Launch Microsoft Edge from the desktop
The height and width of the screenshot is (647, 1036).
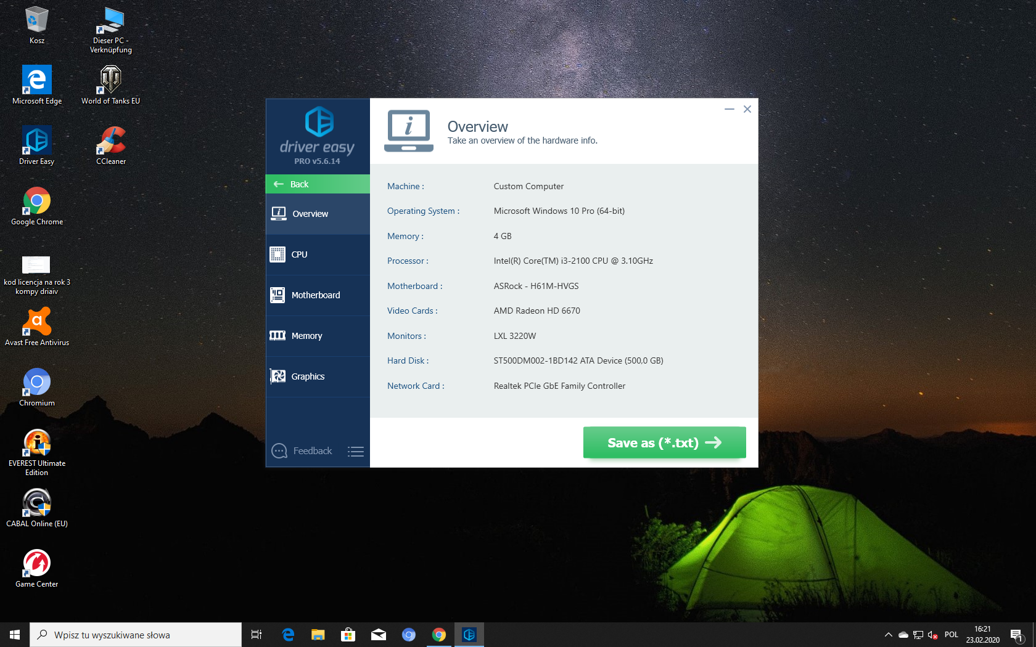(x=37, y=85)
